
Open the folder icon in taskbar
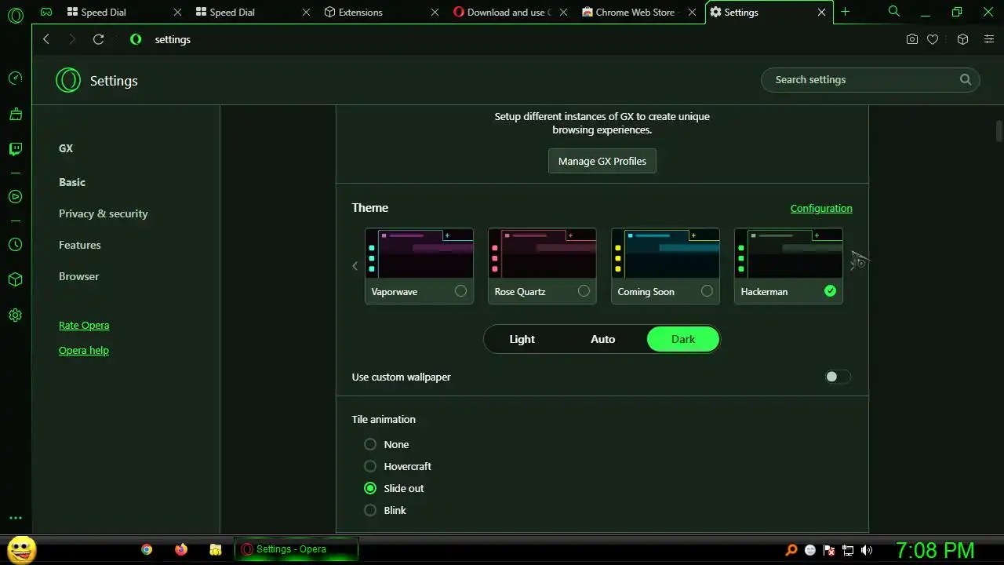[216, 550]
